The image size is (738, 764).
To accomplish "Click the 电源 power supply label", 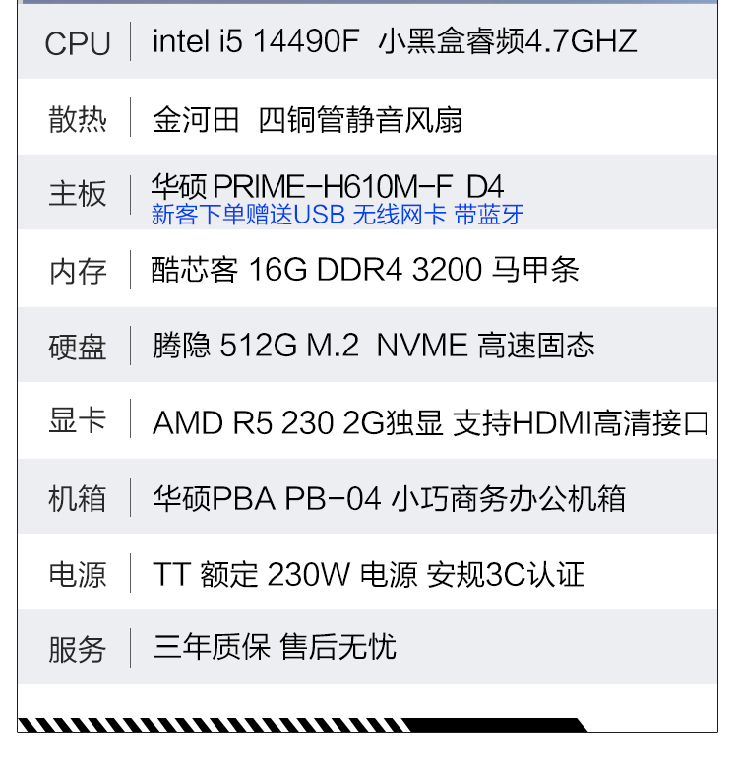I will pos(78,574).
